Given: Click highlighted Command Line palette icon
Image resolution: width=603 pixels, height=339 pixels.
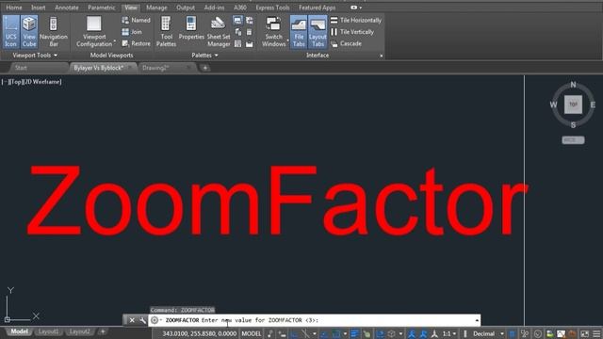Looking at the screenshot, I should coord(237,21).
